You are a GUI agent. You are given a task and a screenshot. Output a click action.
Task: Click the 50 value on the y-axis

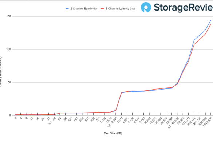(9, 83)
